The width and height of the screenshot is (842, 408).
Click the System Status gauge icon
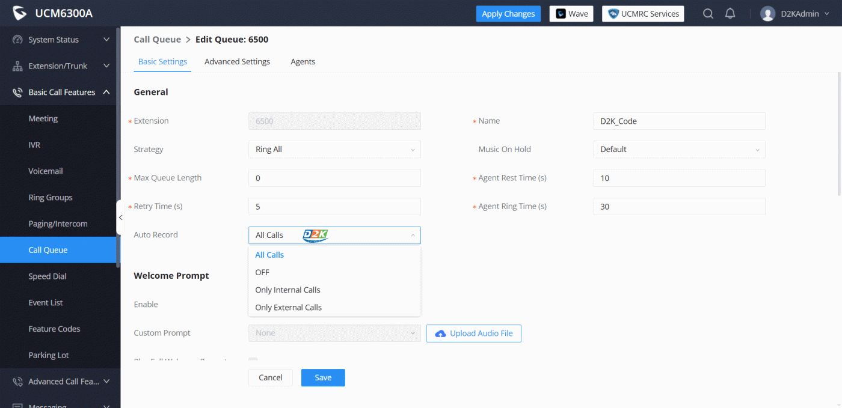tap(17, 40)
